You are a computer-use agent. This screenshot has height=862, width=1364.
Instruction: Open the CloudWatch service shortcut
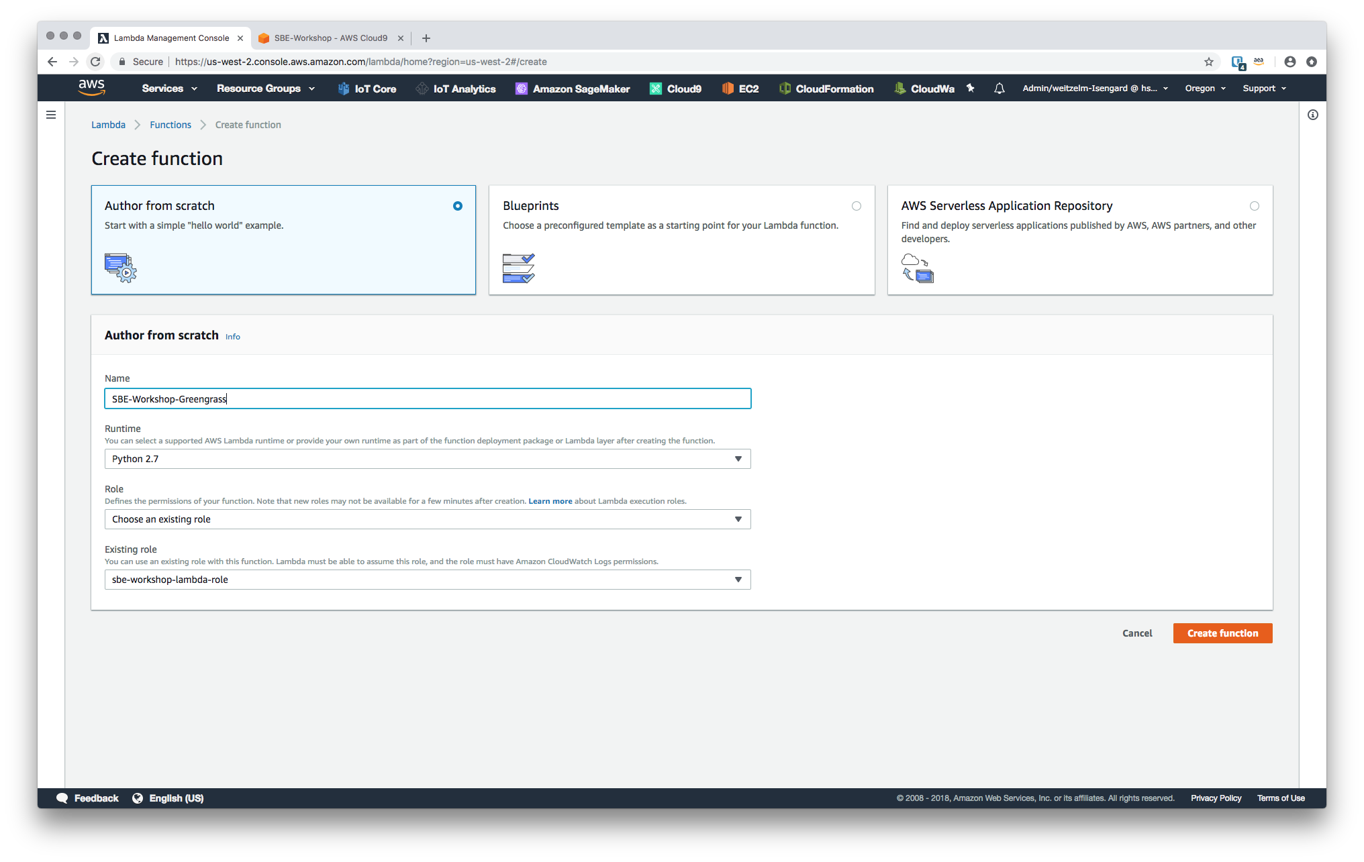924,89
